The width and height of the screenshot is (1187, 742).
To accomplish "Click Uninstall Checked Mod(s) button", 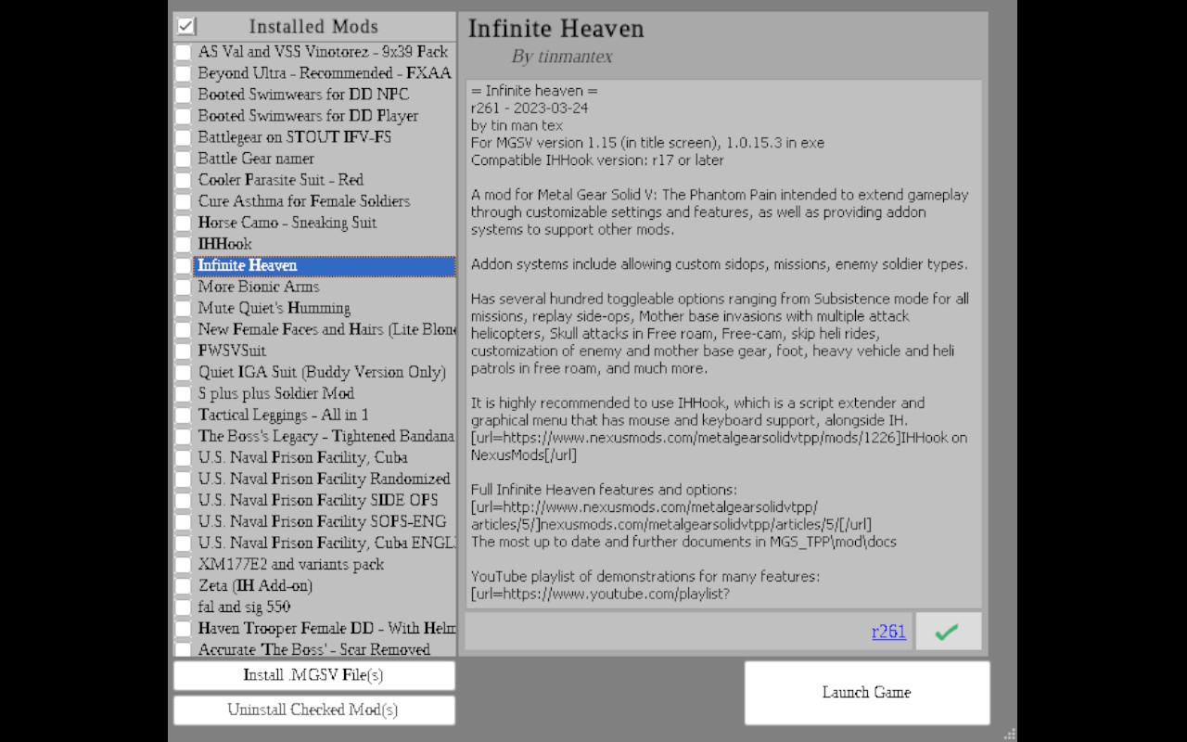I will pos(313,710).
